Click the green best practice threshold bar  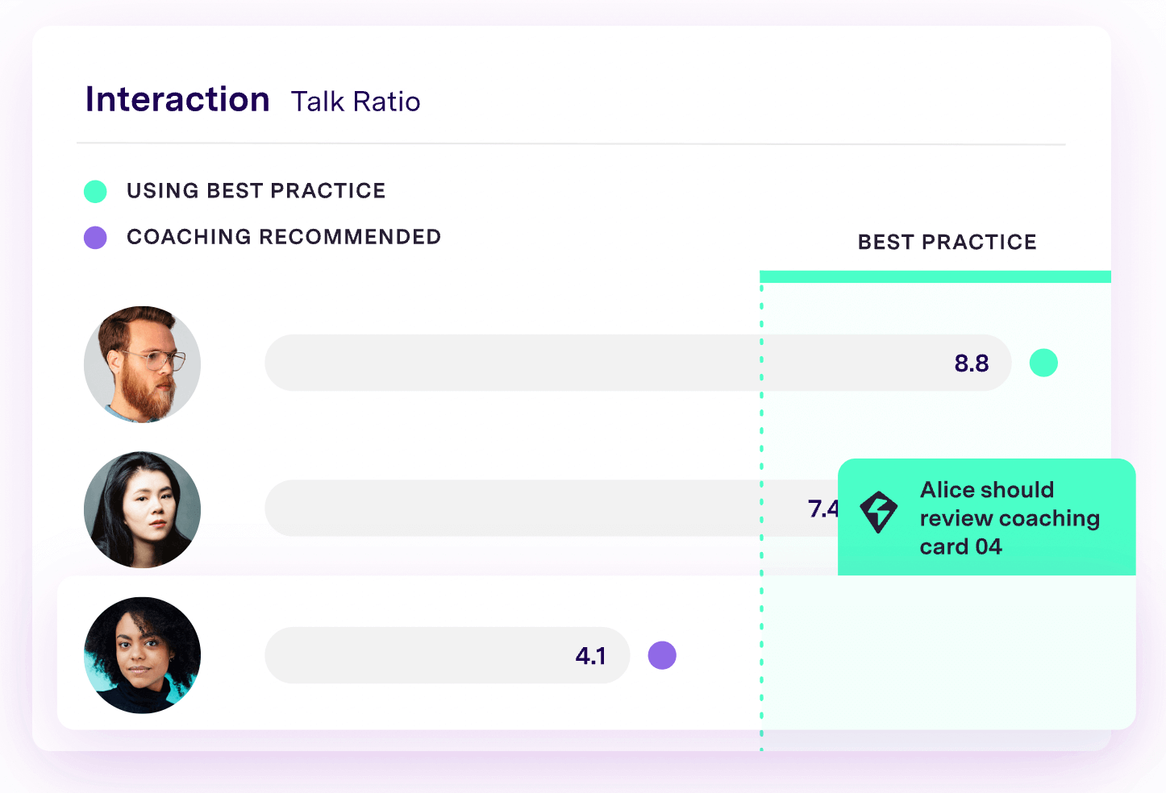coord(935,276)
